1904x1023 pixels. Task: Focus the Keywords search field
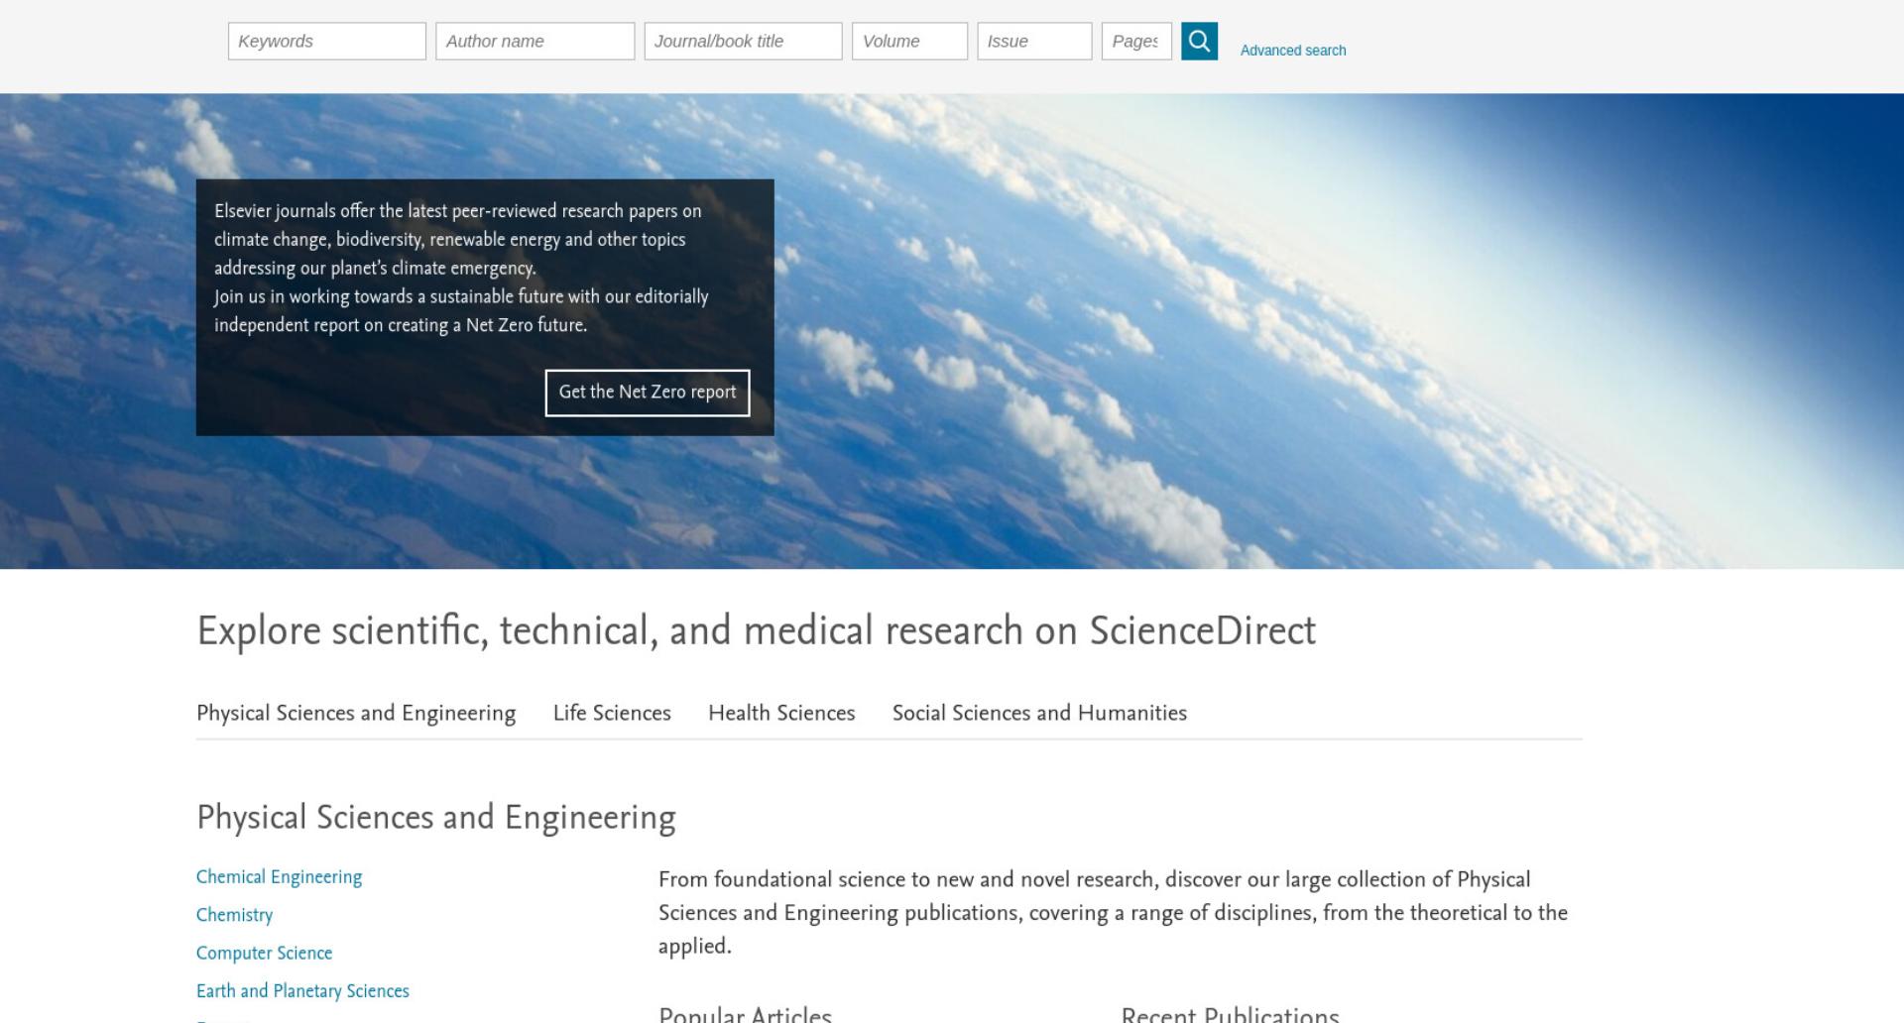point(327,42)
